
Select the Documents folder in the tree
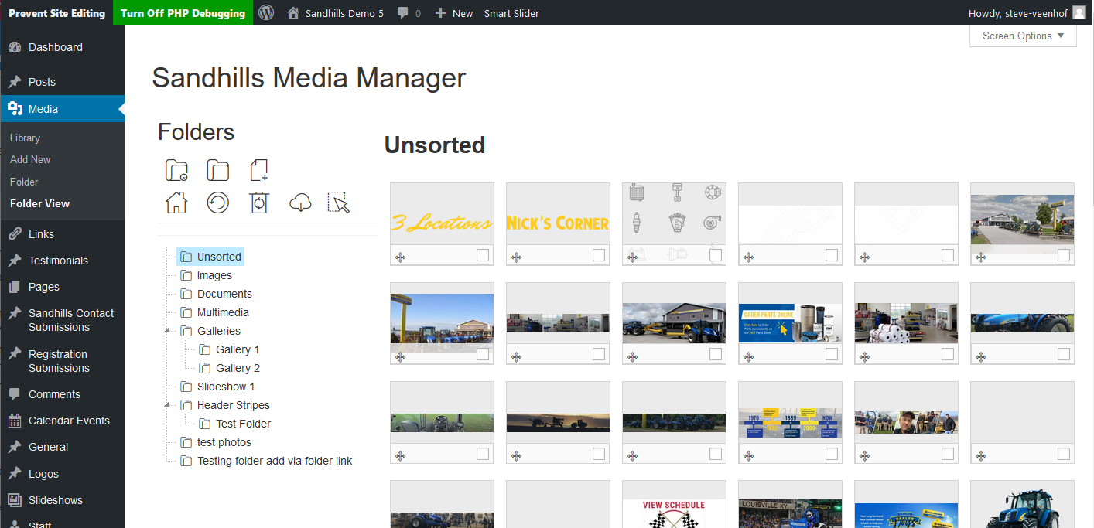pos(217,294)
